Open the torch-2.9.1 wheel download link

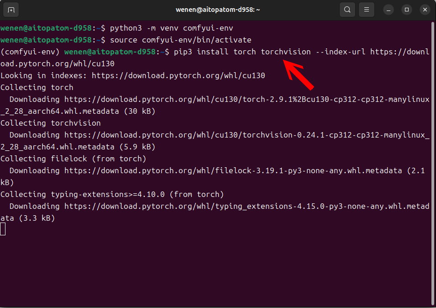pyautogui.click(x=247, y=99)
